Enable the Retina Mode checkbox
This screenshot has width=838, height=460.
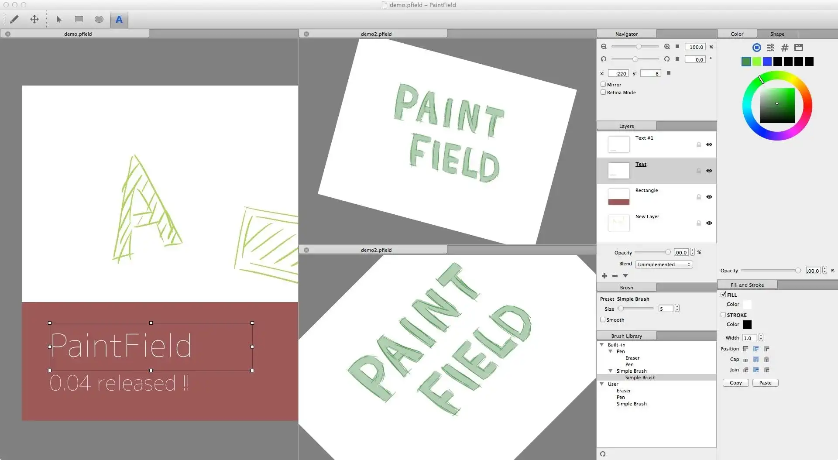(x=603, y=92)
